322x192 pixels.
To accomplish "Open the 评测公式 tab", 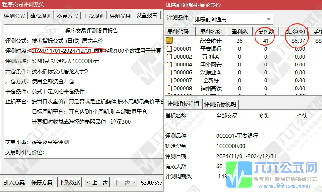I will [x=15, y=16].
